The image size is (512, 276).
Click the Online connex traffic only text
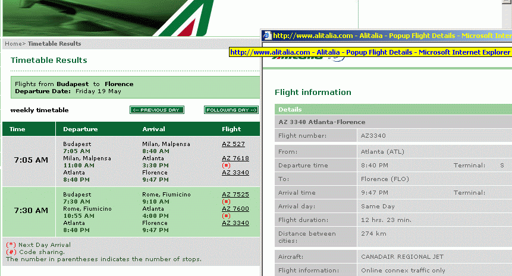pos(403,270)
